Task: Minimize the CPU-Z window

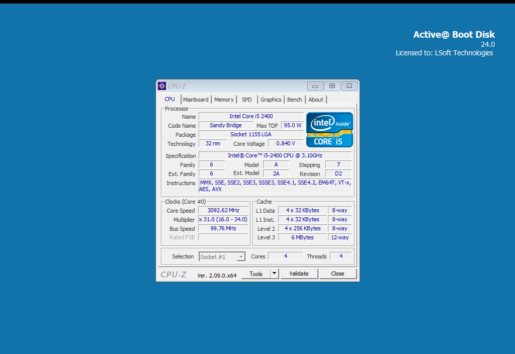Action: coord(315,86)
